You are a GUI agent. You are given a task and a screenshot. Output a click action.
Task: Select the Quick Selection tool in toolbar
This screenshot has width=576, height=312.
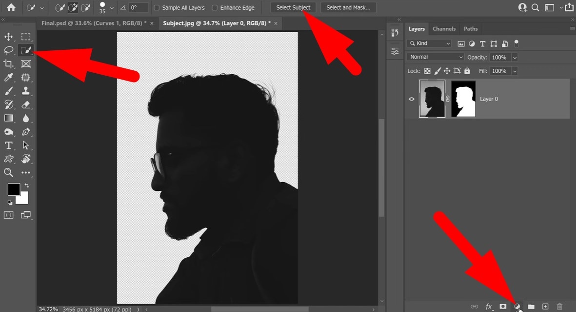[26, 50]
